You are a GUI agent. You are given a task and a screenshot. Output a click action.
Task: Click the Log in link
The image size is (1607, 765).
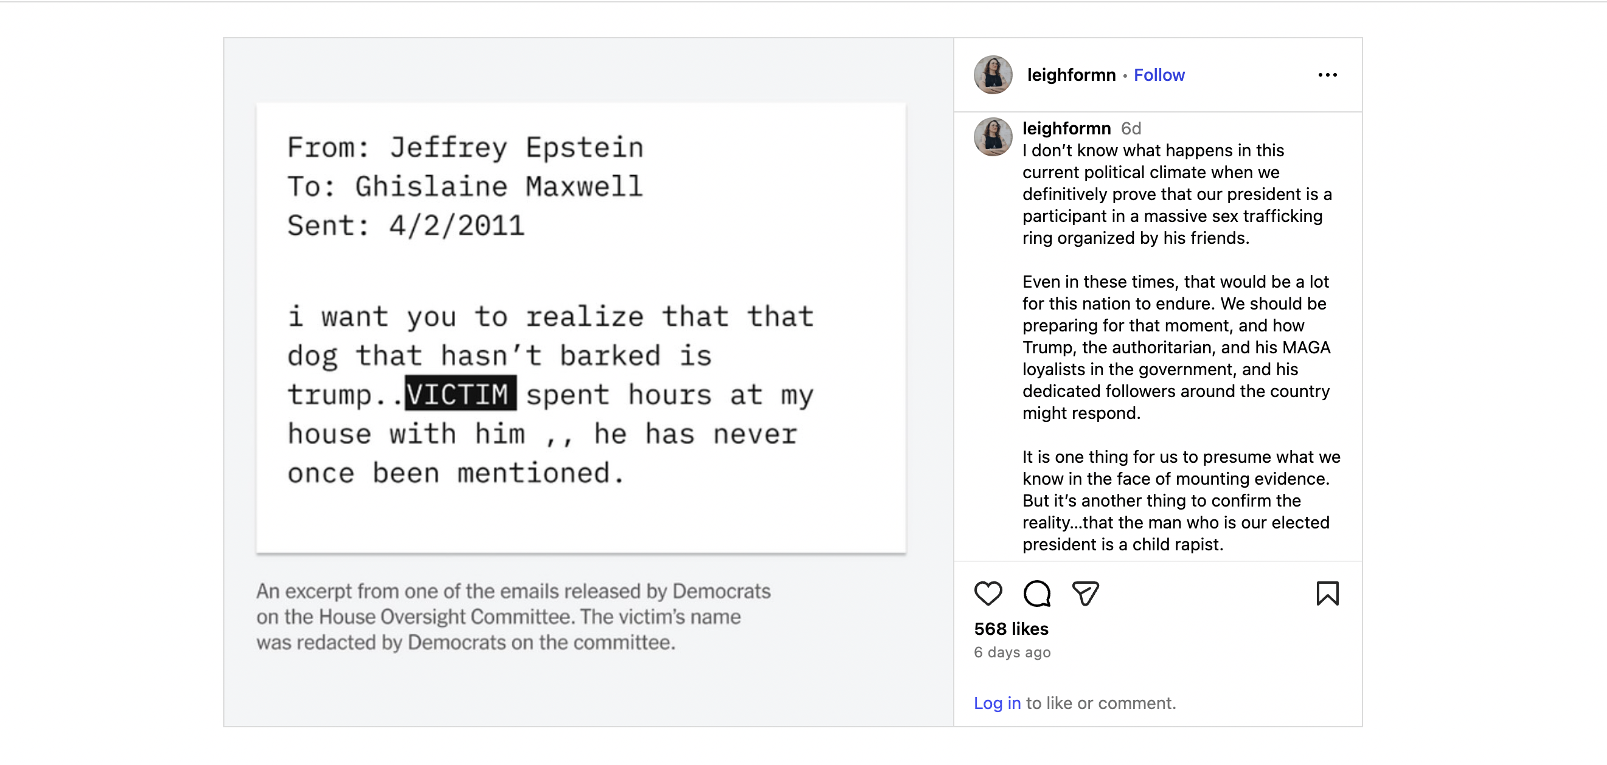[x=997, y=702]
